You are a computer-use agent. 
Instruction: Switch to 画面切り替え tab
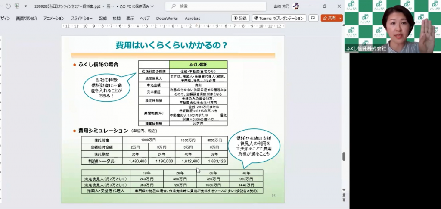26,18
